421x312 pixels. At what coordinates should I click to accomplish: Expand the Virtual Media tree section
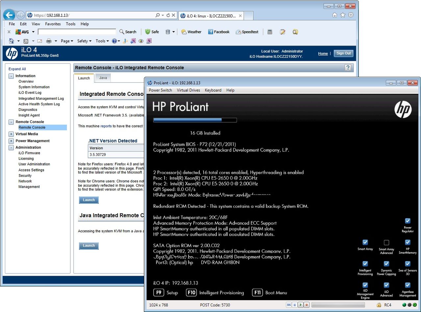click(x=11, y=134)
